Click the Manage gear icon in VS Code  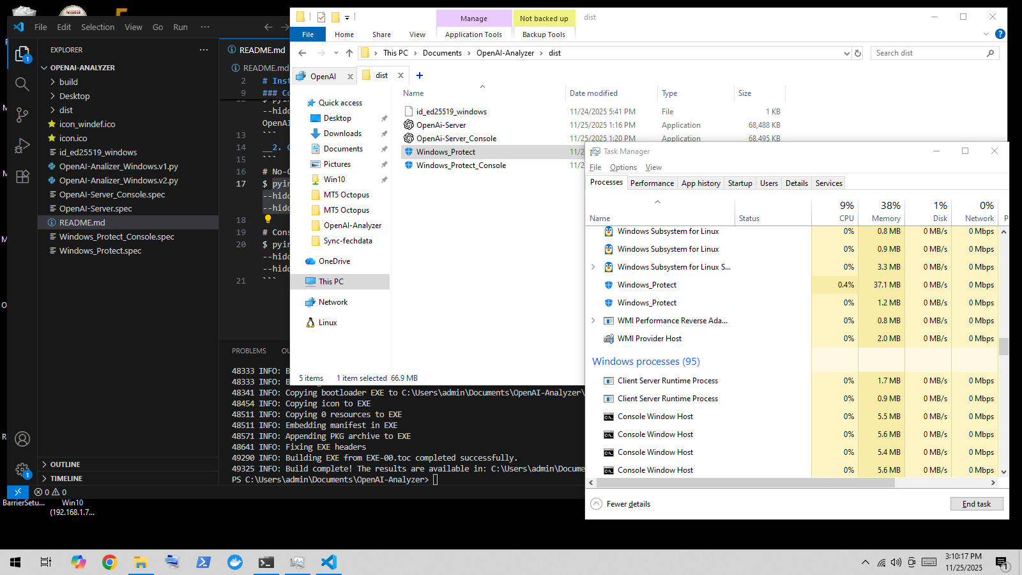click(22, 470)
